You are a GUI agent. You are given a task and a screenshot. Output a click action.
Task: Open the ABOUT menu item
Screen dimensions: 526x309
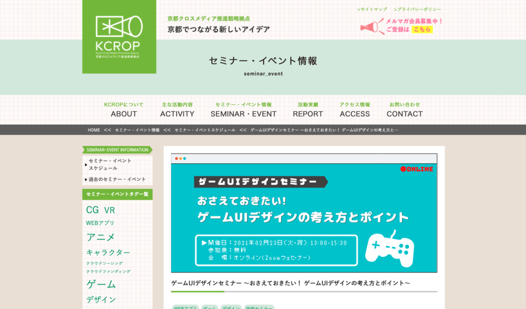(124, 110)
